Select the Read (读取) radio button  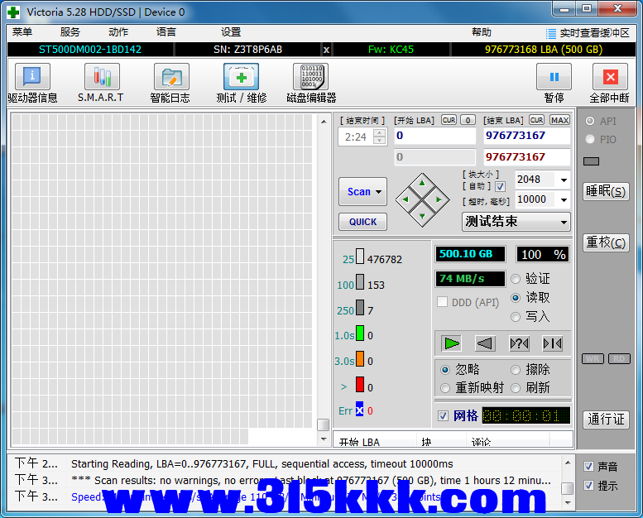pos(516,298)
